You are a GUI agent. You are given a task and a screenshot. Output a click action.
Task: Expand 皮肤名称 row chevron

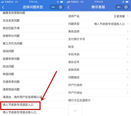click(128, 70)
